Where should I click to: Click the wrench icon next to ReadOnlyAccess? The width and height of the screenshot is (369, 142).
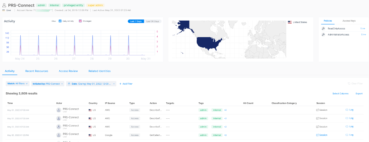[323, 29]
